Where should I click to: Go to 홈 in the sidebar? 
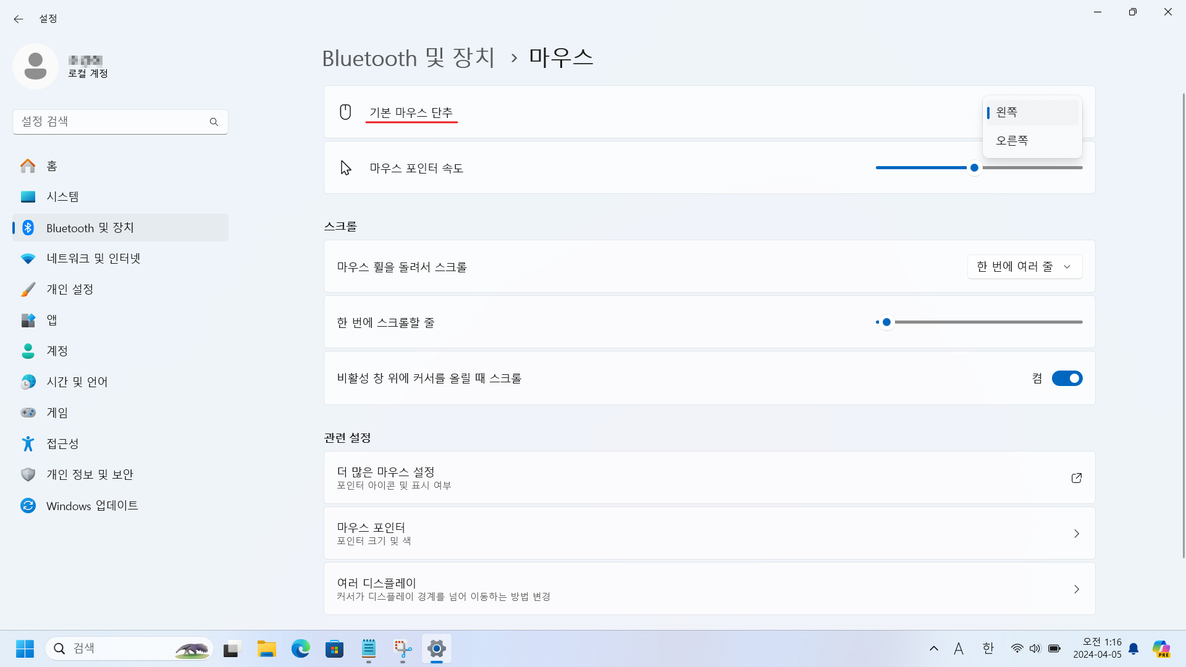(120, 166)
